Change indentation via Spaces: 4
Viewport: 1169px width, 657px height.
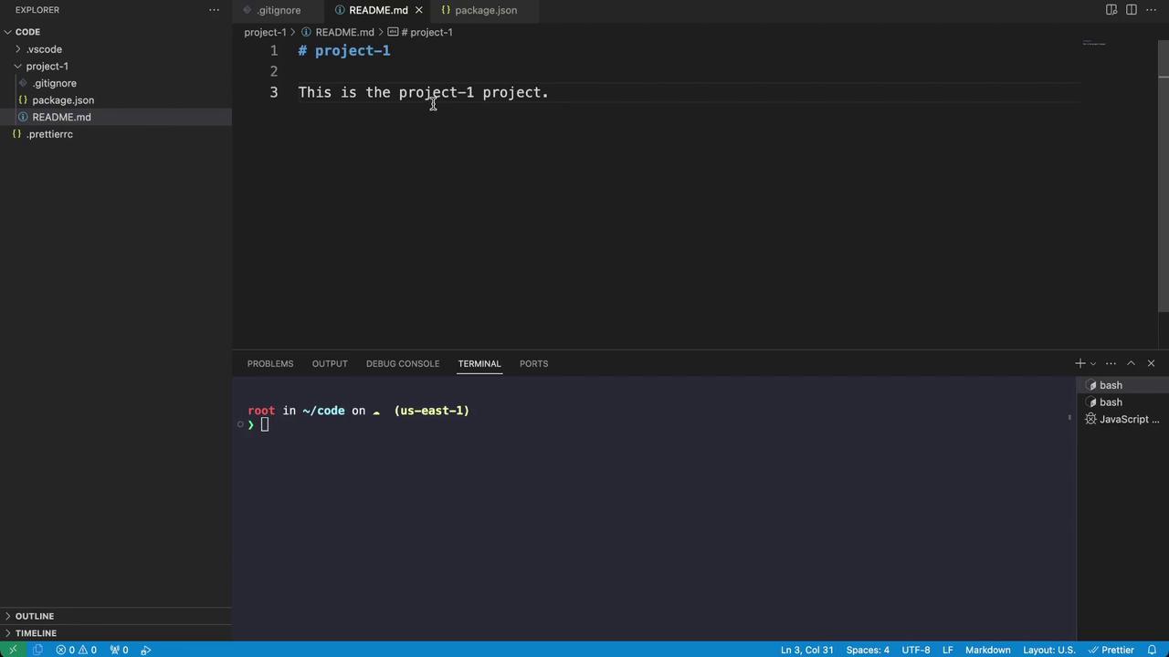pos(868,650)
